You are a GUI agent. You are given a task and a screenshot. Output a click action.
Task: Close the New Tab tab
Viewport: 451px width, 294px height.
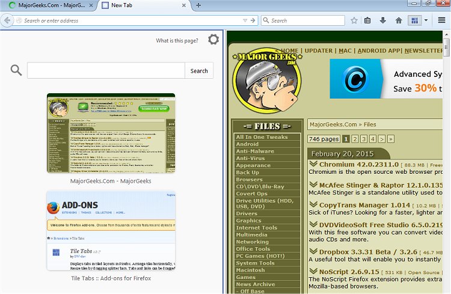point(184,5)
